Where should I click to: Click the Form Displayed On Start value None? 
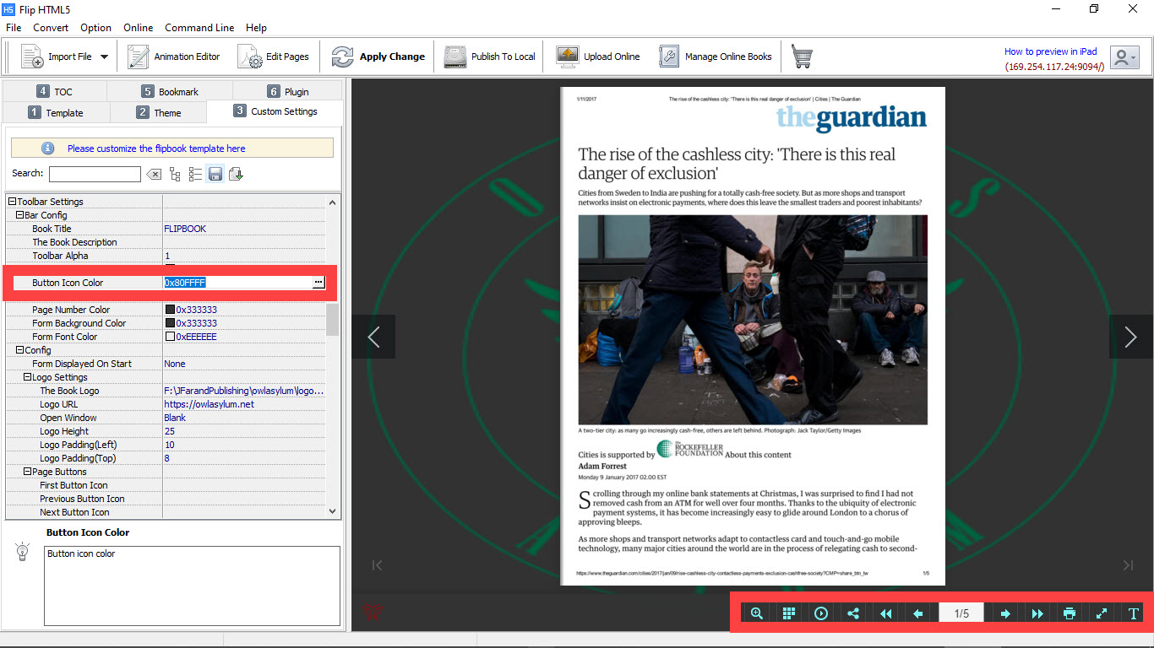tap(175, 364)
